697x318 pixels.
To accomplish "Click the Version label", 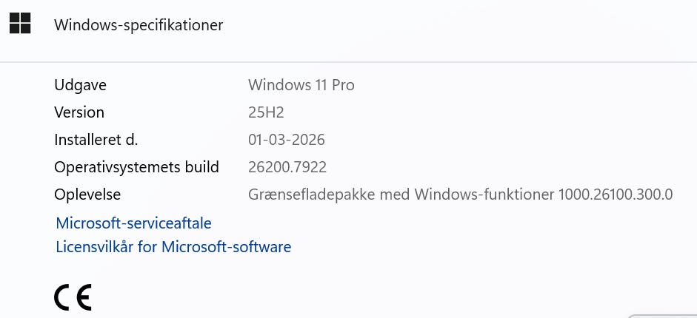I will 79,112.
